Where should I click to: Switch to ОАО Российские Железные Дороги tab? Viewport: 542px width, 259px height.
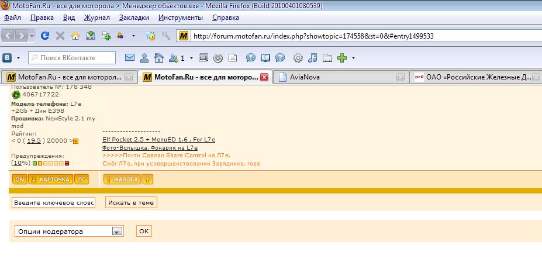(x=475, y=77)
